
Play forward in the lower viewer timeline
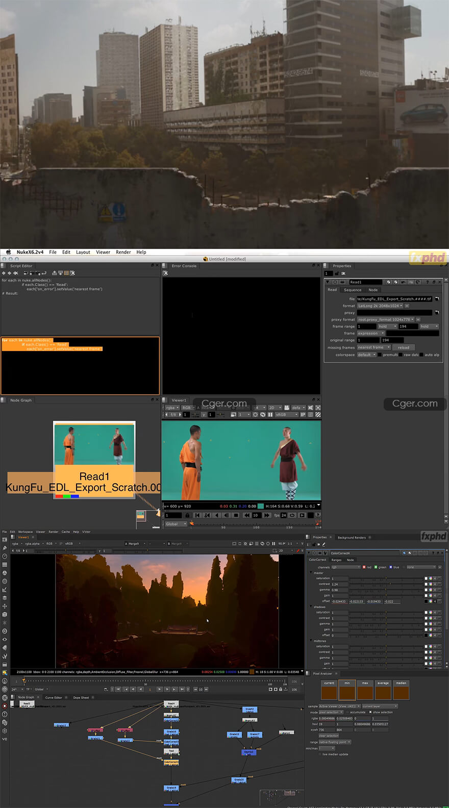(x=159, y=689)
